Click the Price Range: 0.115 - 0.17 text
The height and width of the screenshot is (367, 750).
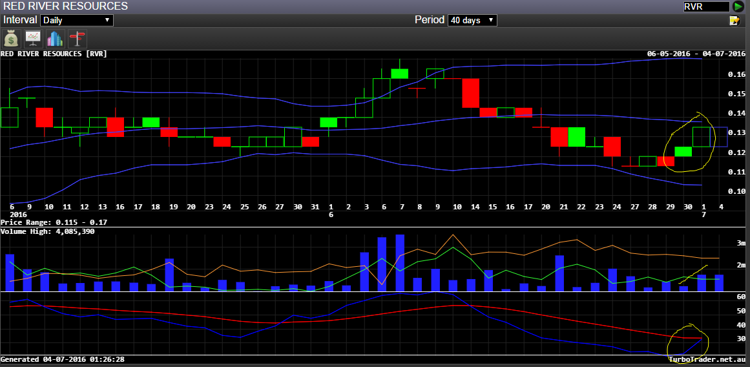tap(54, 222)
